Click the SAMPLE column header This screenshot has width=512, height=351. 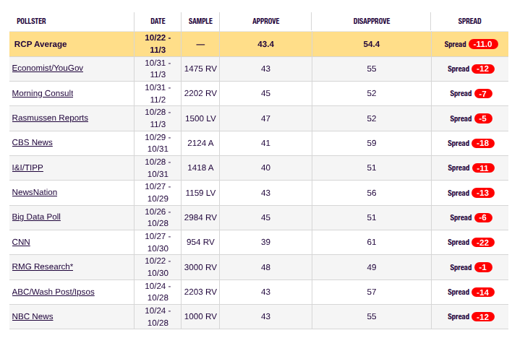coord(200,22)
